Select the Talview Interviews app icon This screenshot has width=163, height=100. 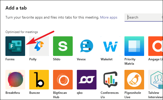point(155,80)
